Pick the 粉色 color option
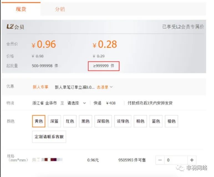The image size is (214, 177). 141,121
